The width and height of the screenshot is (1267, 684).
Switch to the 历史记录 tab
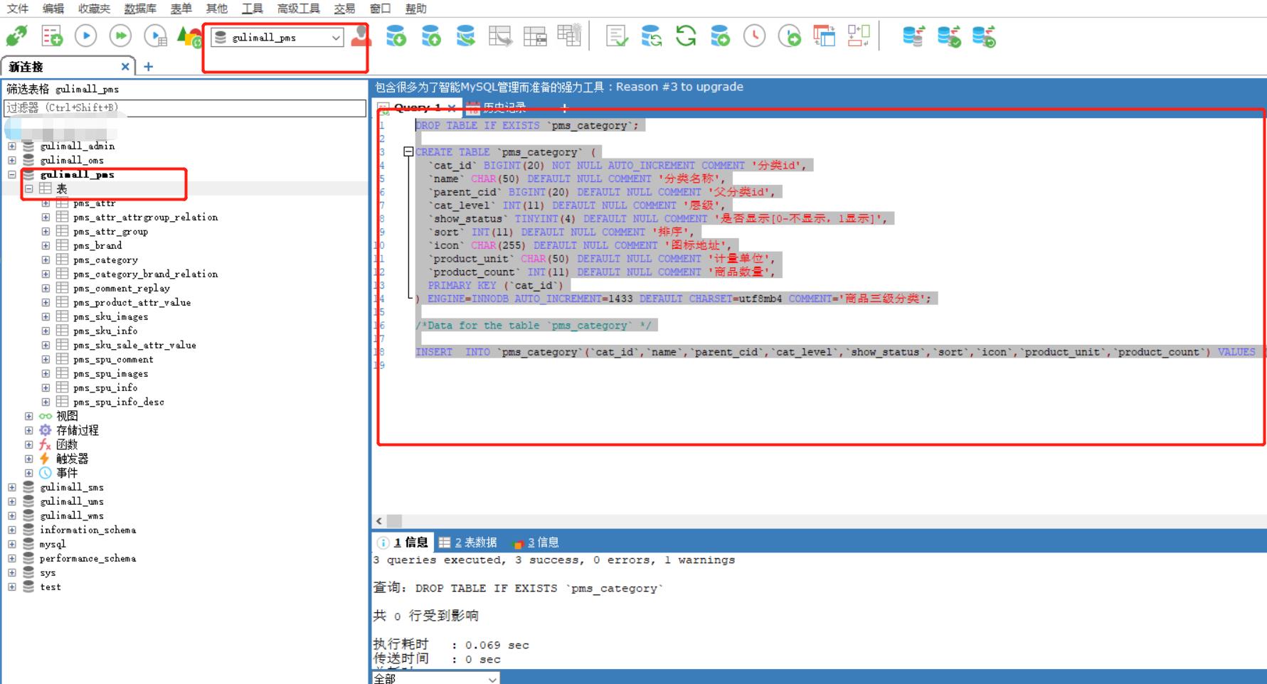[497, 108]
